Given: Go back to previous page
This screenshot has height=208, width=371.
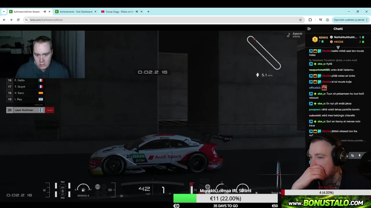Looking at the screenshot, I should (4, 20).
